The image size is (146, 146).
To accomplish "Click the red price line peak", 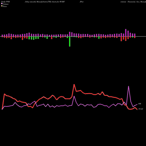I will tap(74, 84).
